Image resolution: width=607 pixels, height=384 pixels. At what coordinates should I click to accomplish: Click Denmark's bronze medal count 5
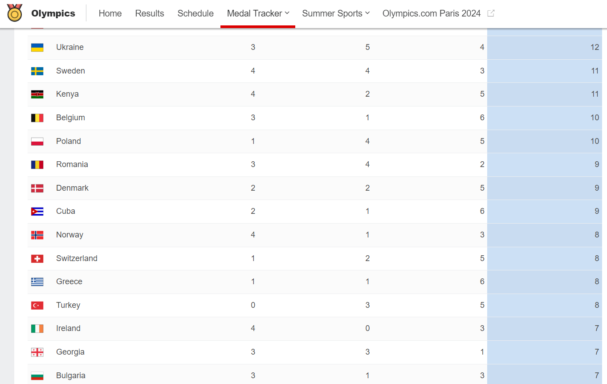click(x=482, y=188)
